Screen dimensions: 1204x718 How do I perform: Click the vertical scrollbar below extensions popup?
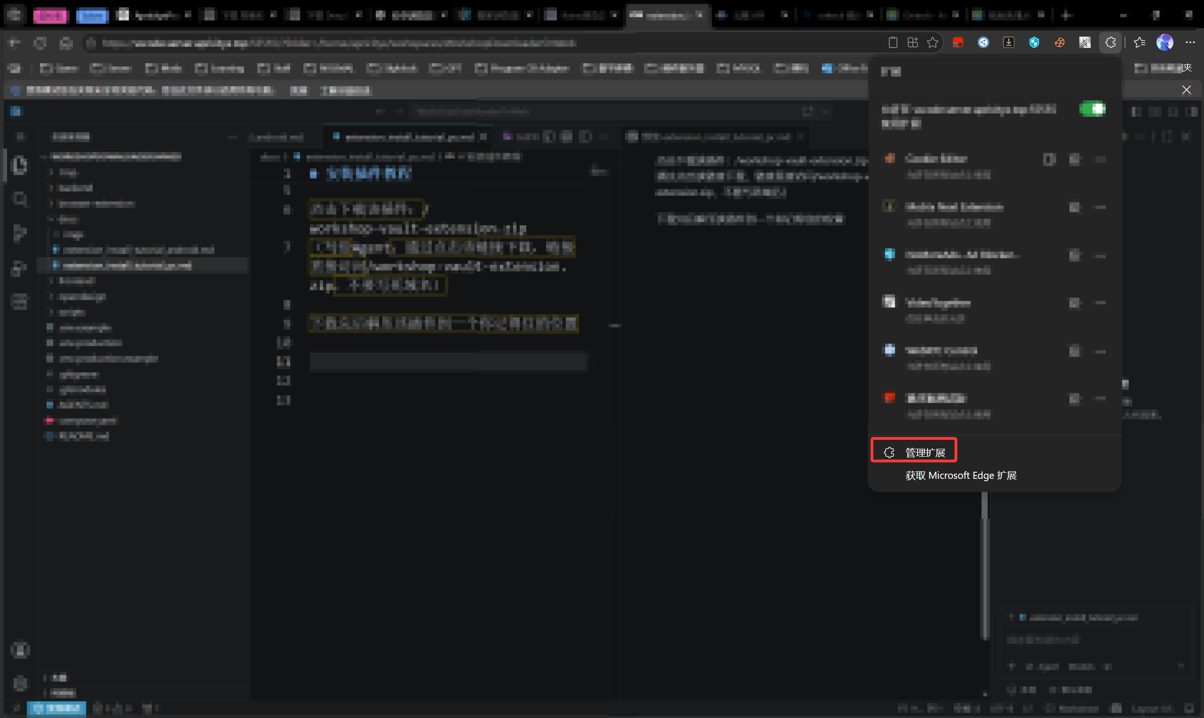[x=984, y=566]
